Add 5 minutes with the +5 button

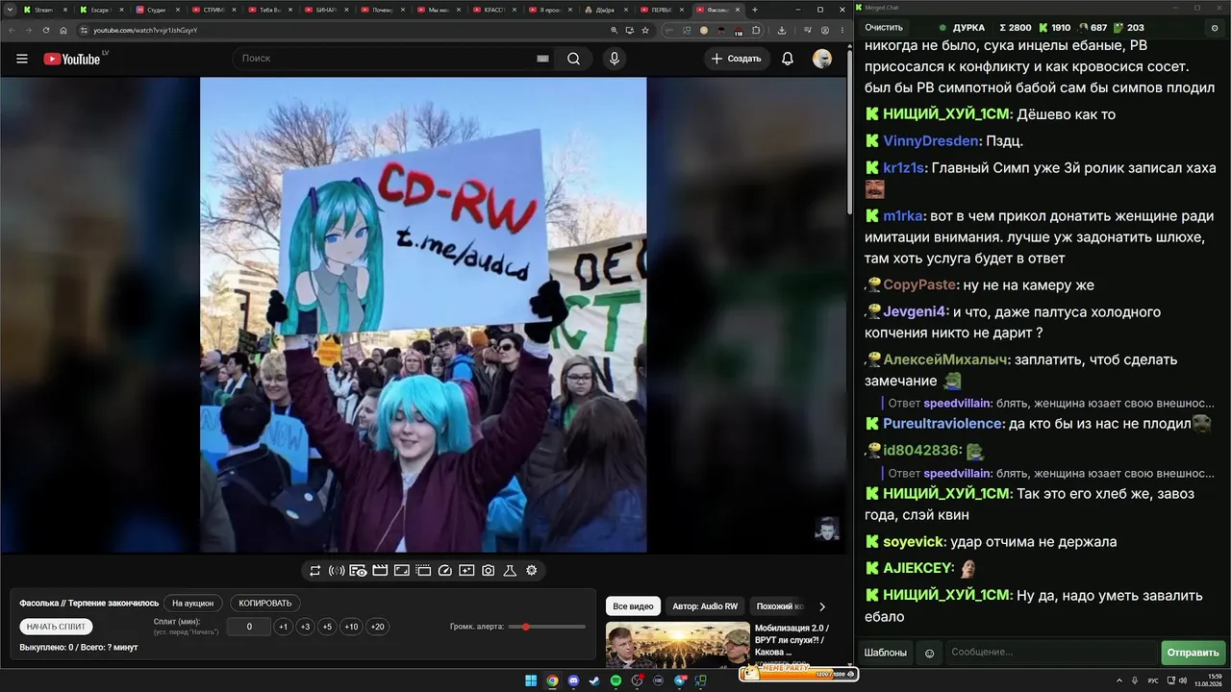tap(327, 627)
